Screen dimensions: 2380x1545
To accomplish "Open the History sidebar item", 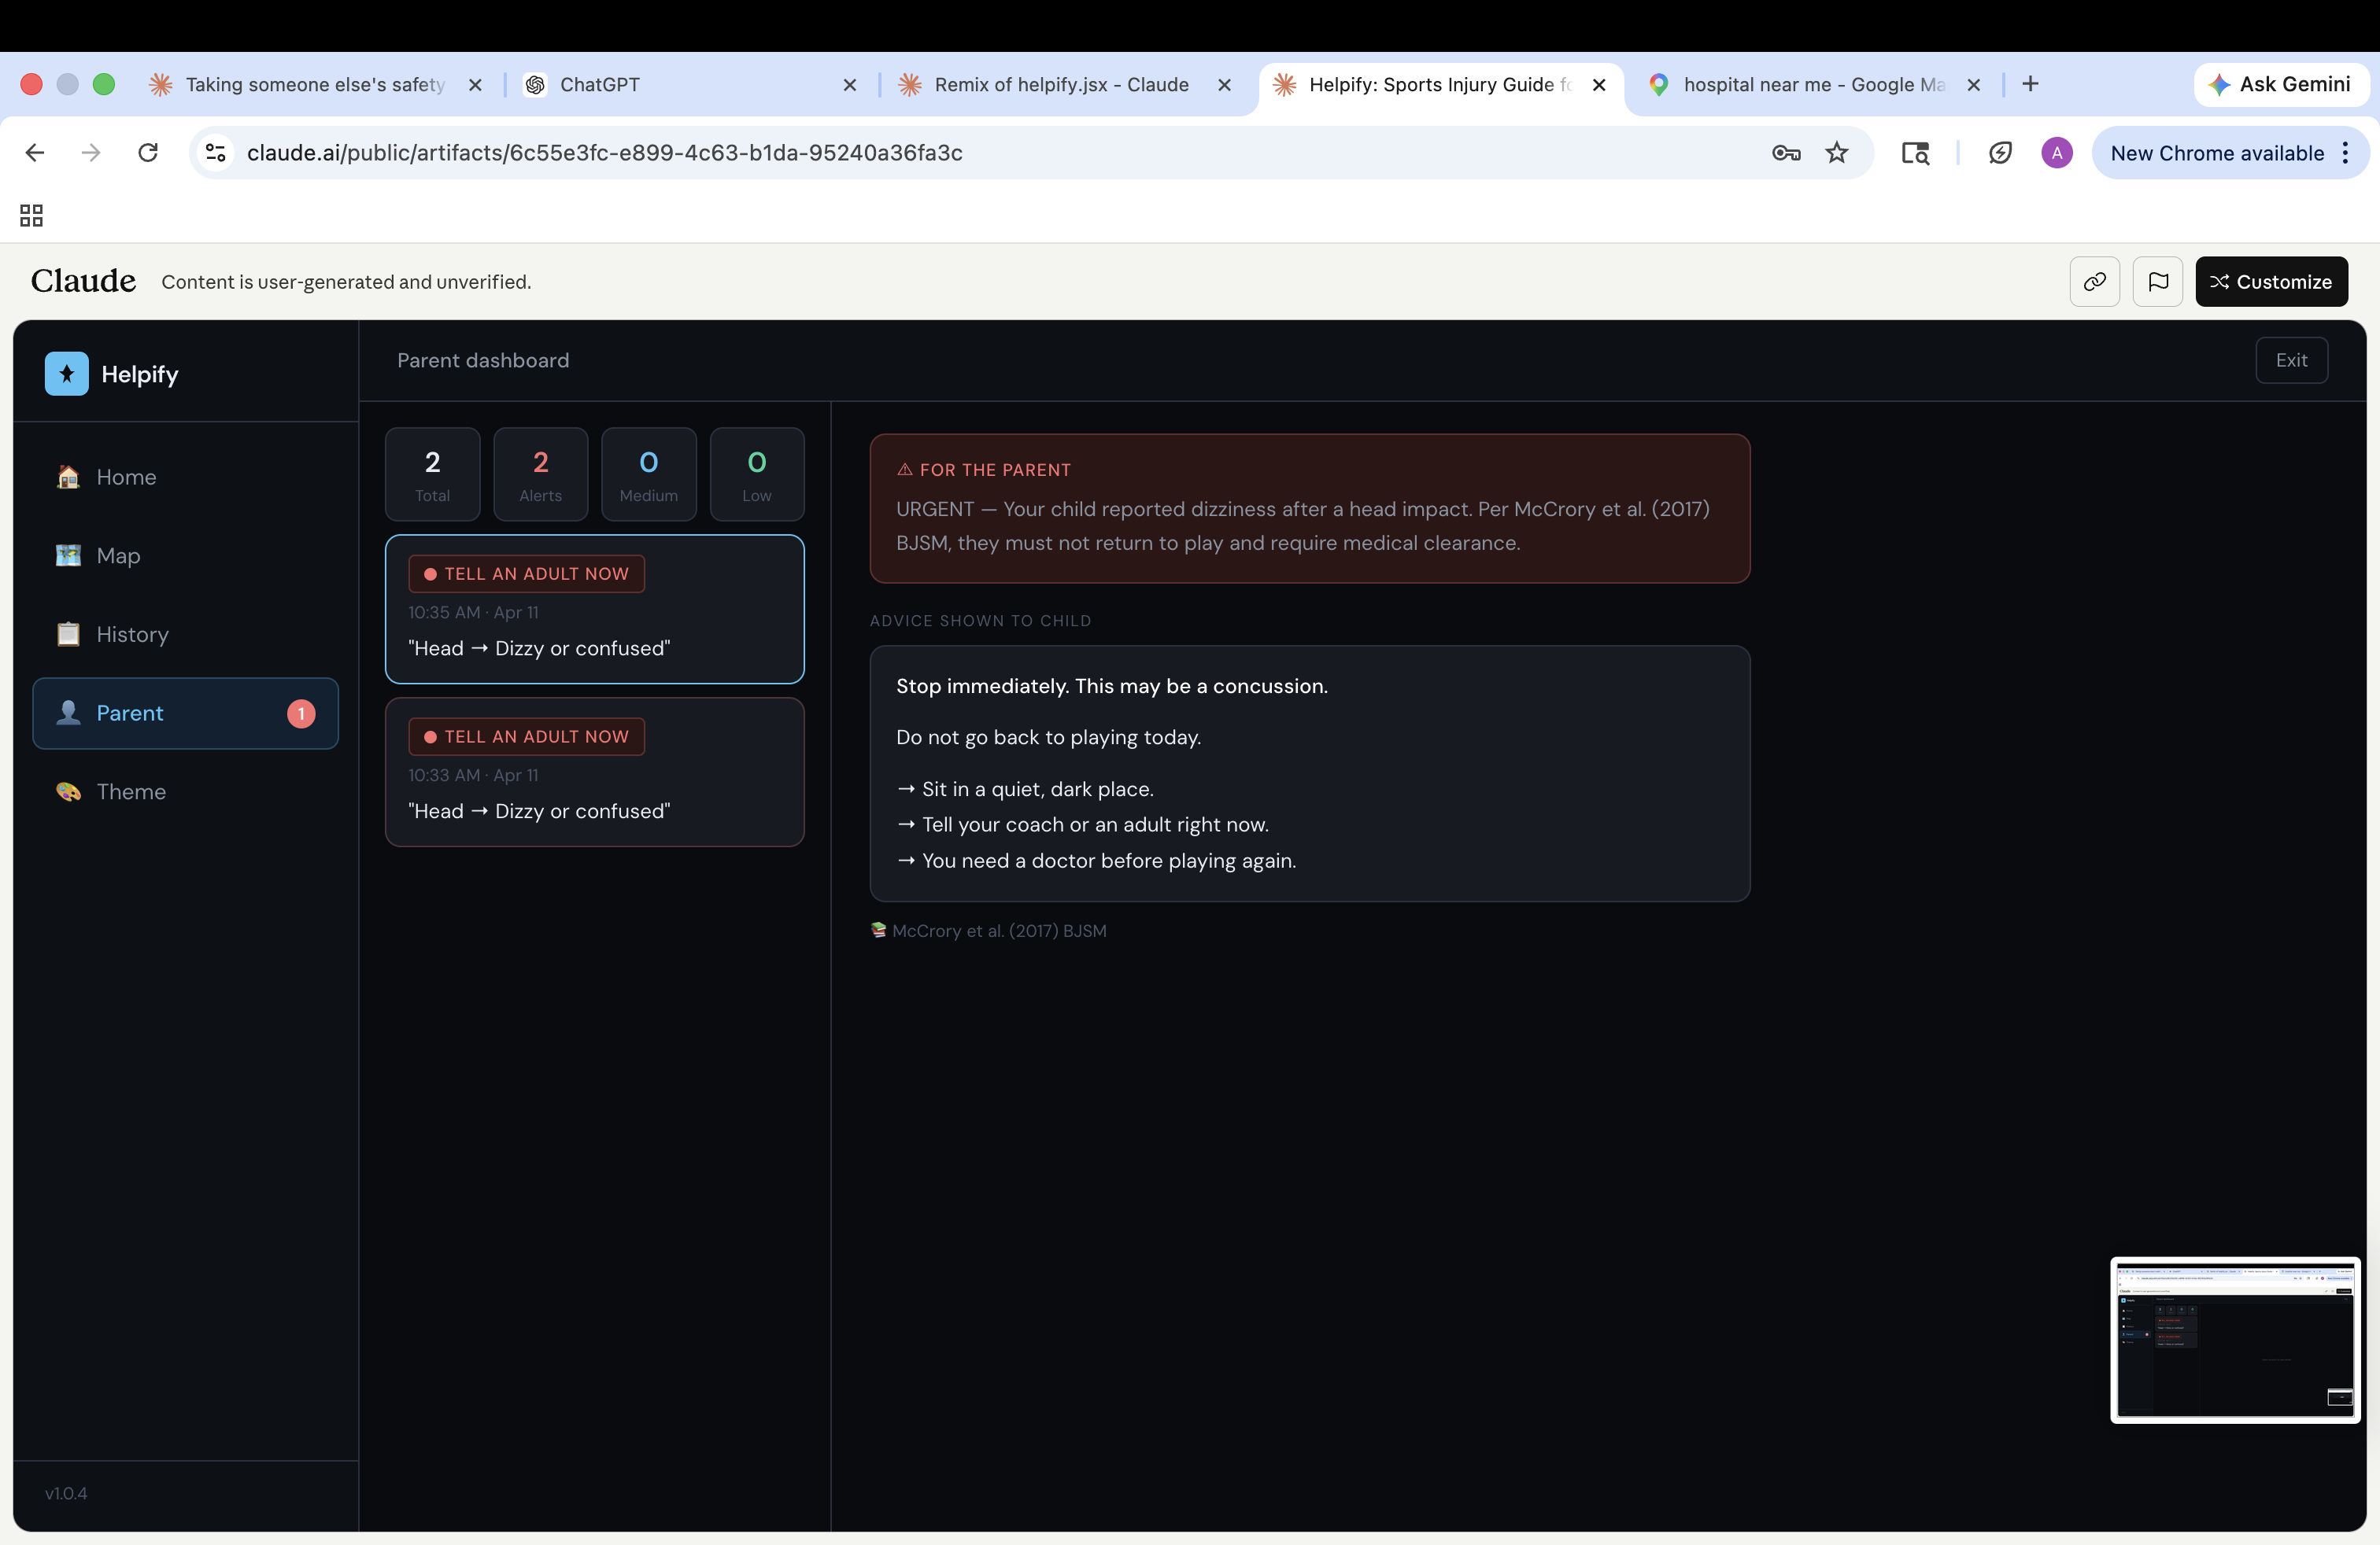I will pos(132,635).
